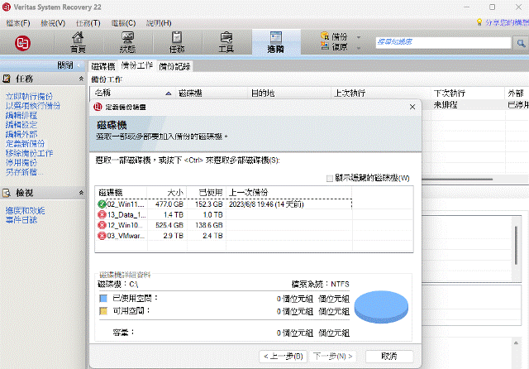Click the red X icon for 12_Win10

click(102, 225)
